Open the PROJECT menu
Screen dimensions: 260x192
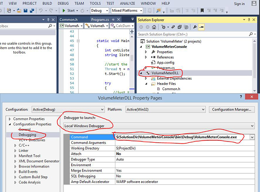pyautogui.click(x=30, y=3)
